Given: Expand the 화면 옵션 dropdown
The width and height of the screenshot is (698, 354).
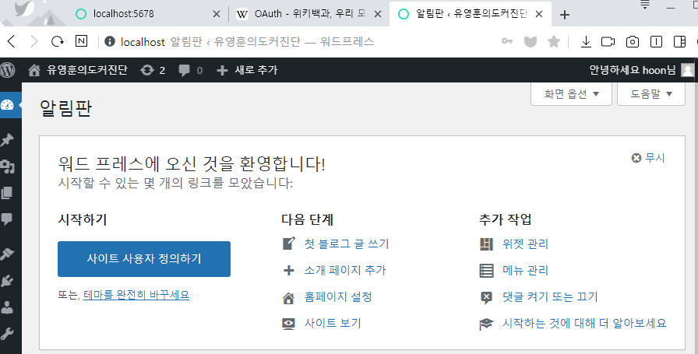Looking at the screenshot, I should (x=571, y=94).
